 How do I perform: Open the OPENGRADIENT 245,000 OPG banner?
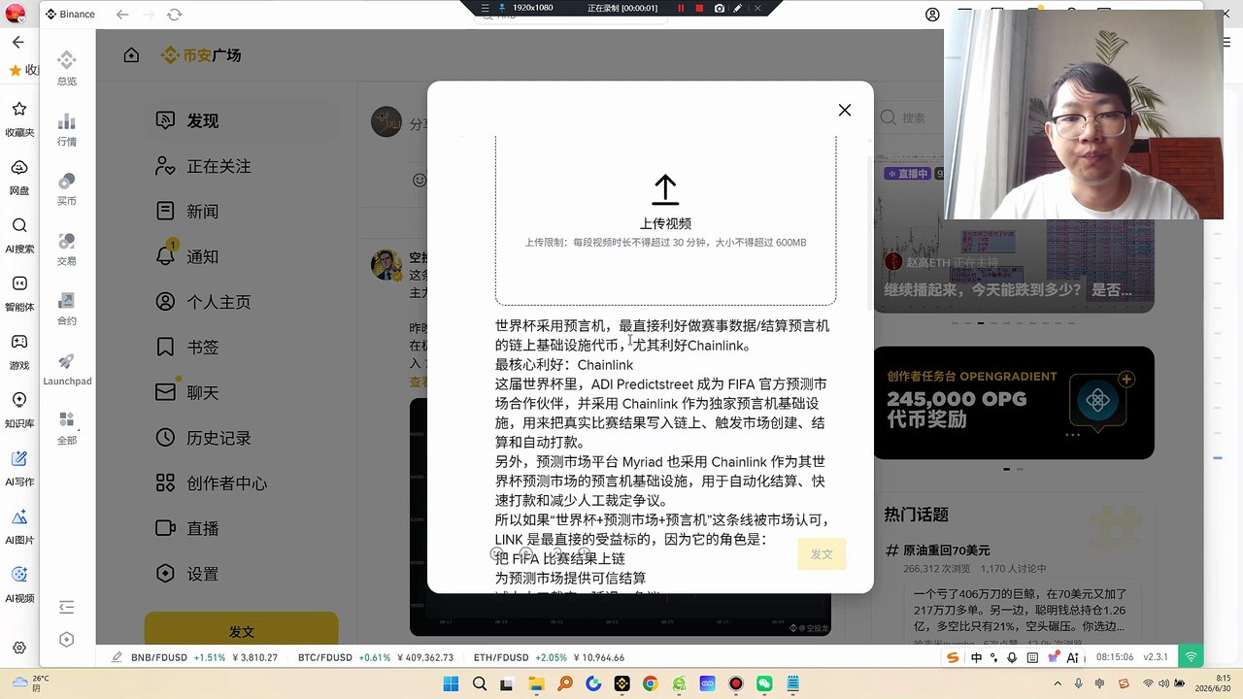click(x=1014, y=403)
